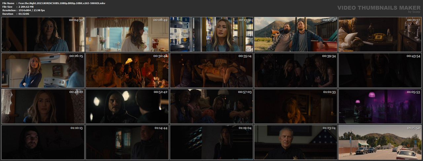Screen dimensions: 423x161
Task: Click the resolution value 1914x804 / 23.98 fps
Action: point(32,10)
